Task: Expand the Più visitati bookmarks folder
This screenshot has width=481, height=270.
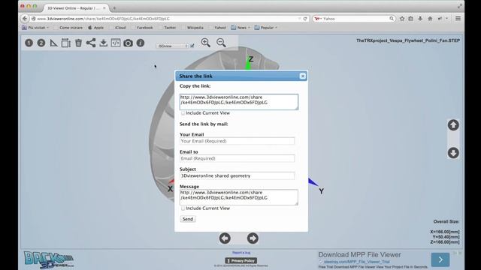Action: [35, 28]
